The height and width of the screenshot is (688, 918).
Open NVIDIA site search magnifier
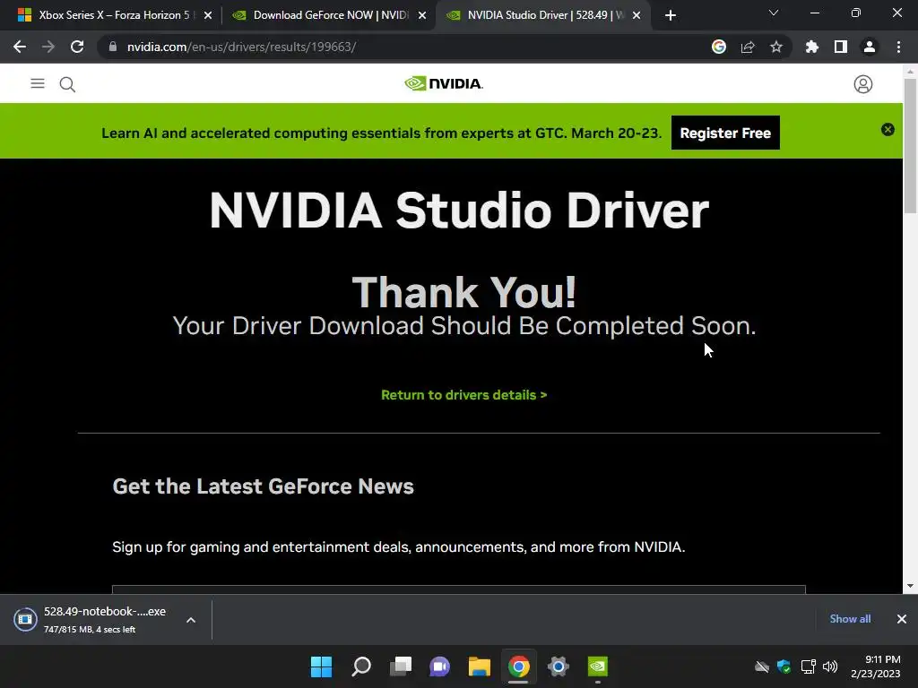[67, 84]
